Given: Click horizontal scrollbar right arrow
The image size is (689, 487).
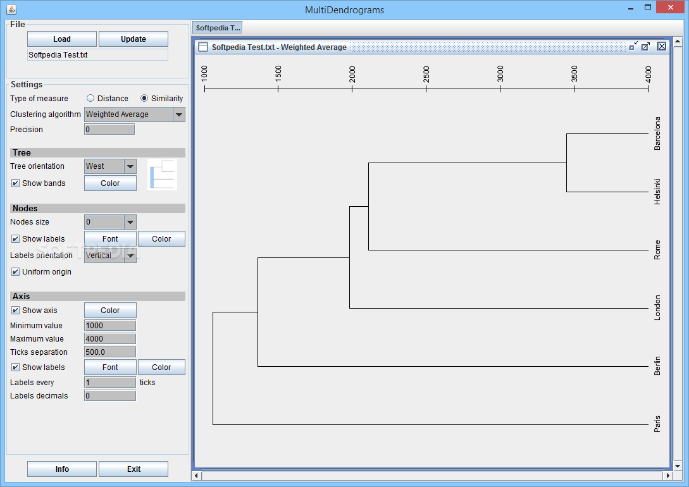Looking at the screenshot, I should click(668, 476).
